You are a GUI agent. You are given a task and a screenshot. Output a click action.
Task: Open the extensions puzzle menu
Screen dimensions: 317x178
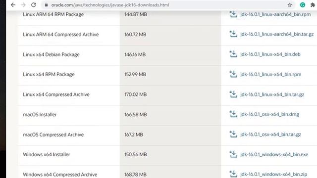pos(313,5)
